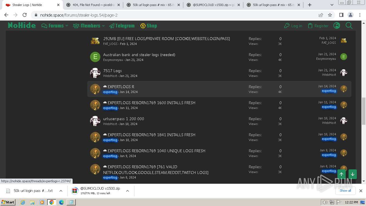Open thread url:user:pass 1 200 000
The width and height of the screenshot is (366, 206).
click(x=124, y=119)
